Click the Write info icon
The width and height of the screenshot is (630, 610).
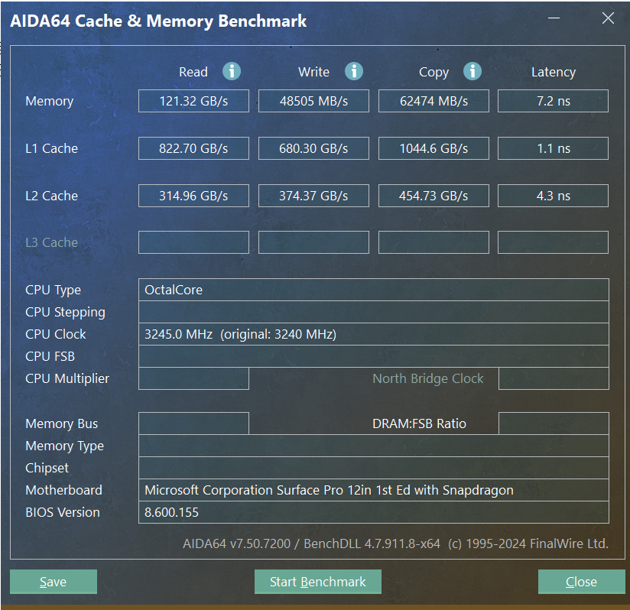pos(354,72)
